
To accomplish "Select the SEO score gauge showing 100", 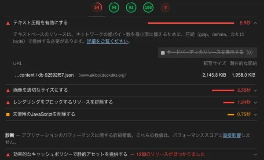I will point(148,7).
